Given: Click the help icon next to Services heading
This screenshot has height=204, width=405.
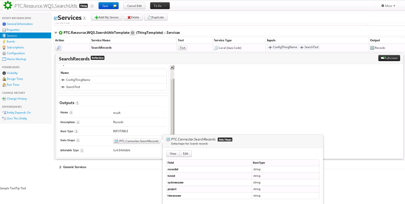Looking at the screenshot, I should click(84, 18).
